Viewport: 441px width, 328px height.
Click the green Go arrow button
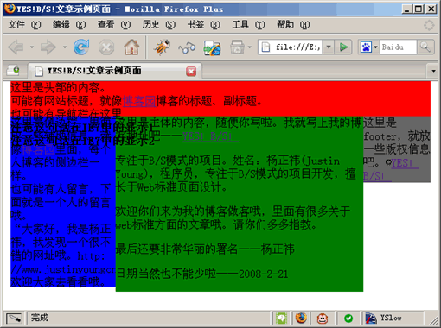pyautogui.click(x=343, y=47)
